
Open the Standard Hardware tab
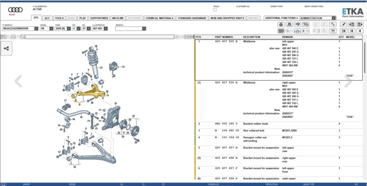[x=192, y=18]
